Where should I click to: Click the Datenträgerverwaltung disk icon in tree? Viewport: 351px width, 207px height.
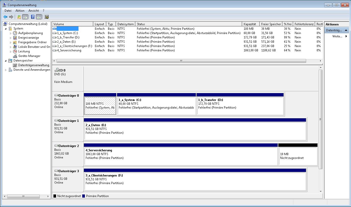click(x=15, y=65)
